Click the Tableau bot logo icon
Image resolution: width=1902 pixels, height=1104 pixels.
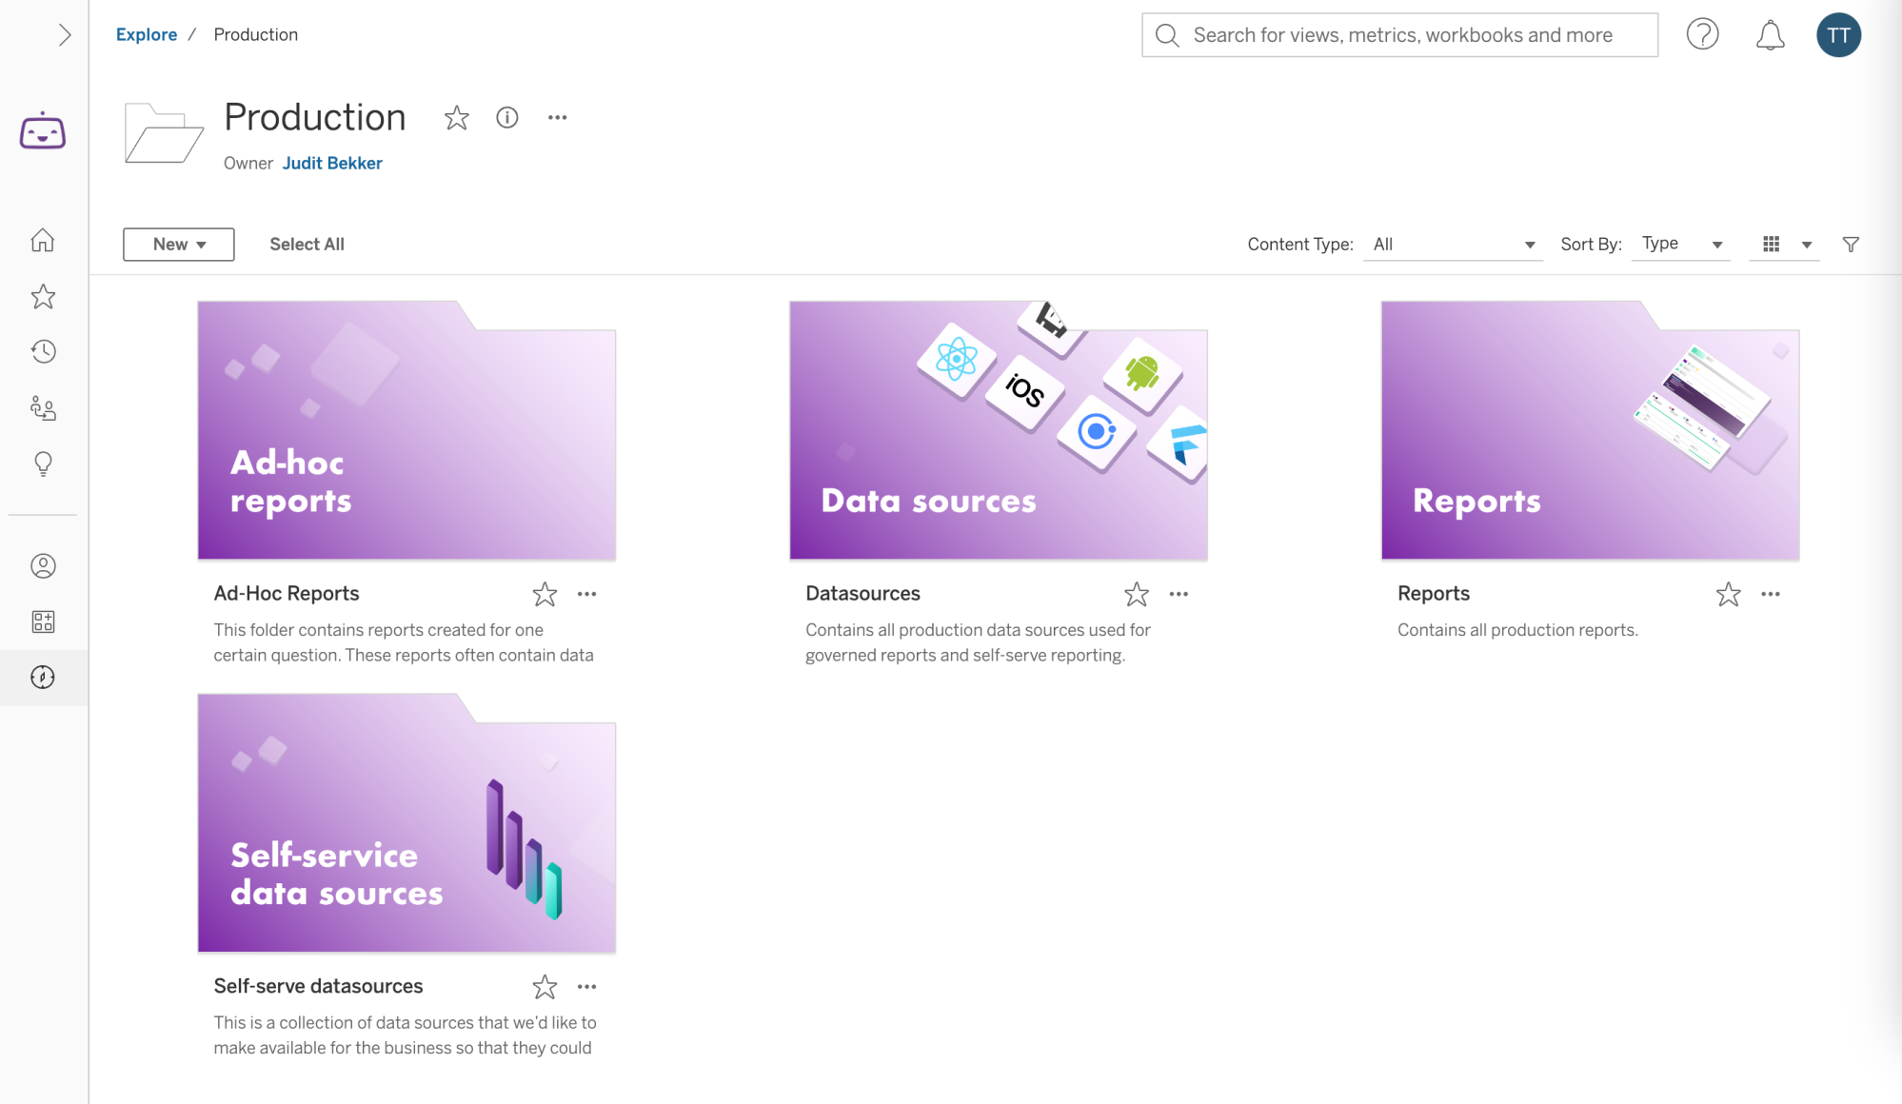pyautogui.click(x=43, y=131)
